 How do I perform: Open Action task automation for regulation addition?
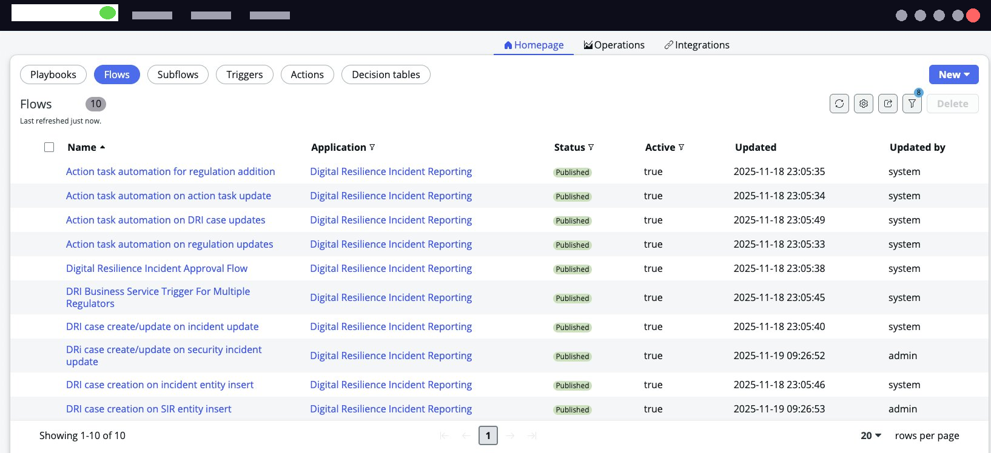click(170, 171)
